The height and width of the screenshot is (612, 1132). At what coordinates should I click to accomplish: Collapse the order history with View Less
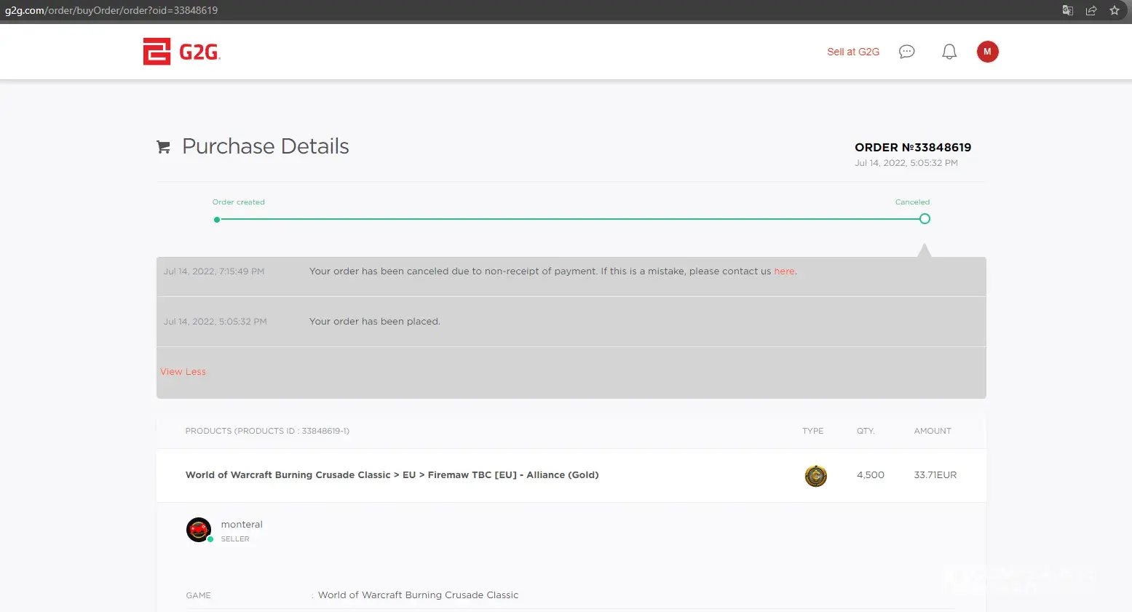click(183, 372)
